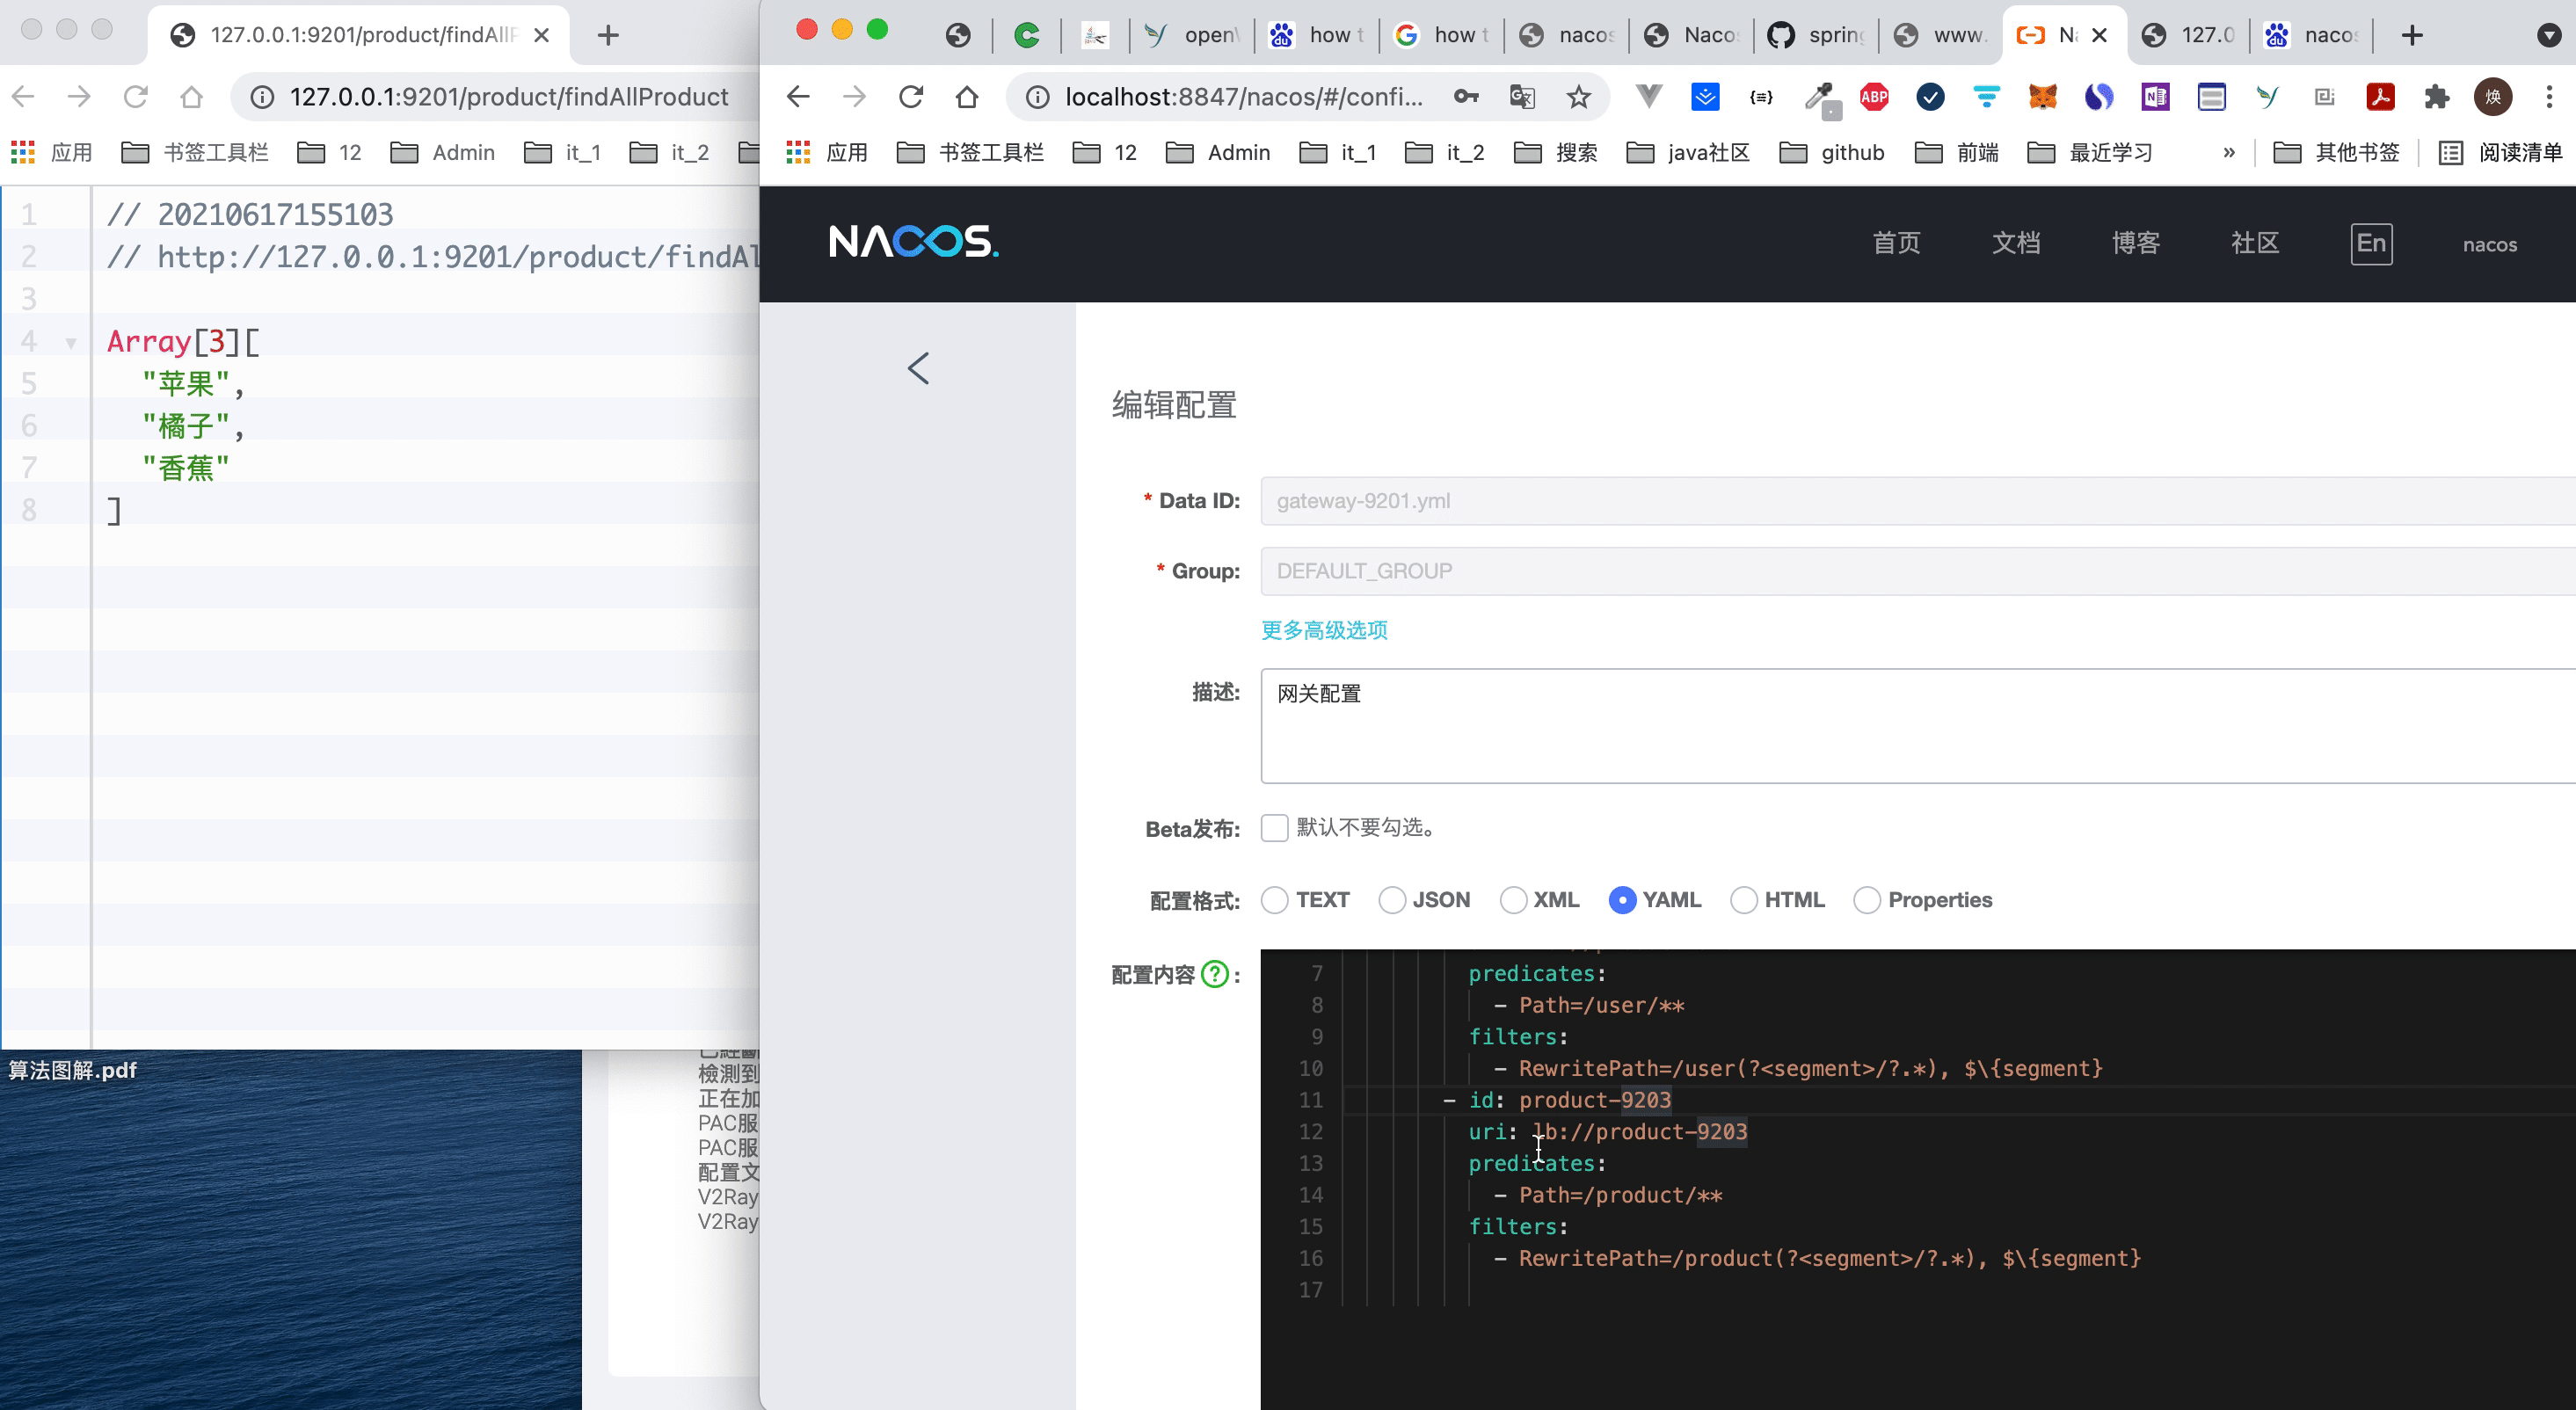Click the Vue devtools extension icon
Image resolution: width=2576 pixels, height=1410 pixels.
(1649, 97)
